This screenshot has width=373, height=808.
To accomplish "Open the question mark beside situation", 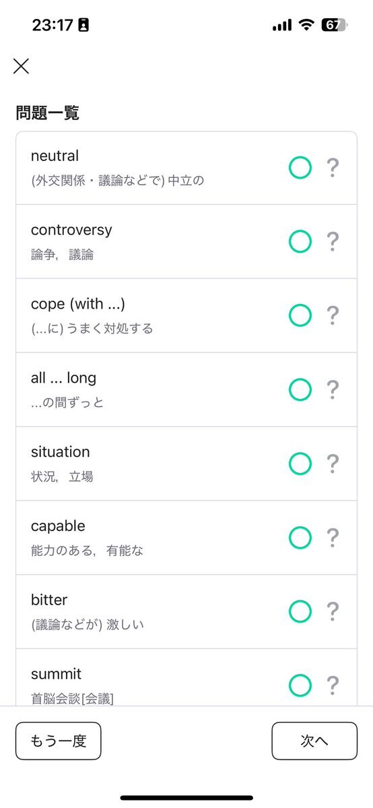I will point(333,463).
